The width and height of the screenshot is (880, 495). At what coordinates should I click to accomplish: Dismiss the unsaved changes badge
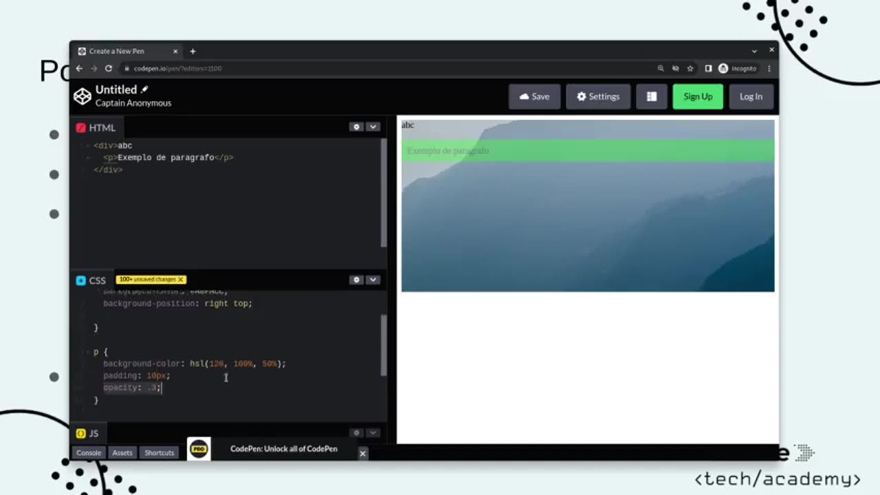pyautogui.click(x=180, y=280)
